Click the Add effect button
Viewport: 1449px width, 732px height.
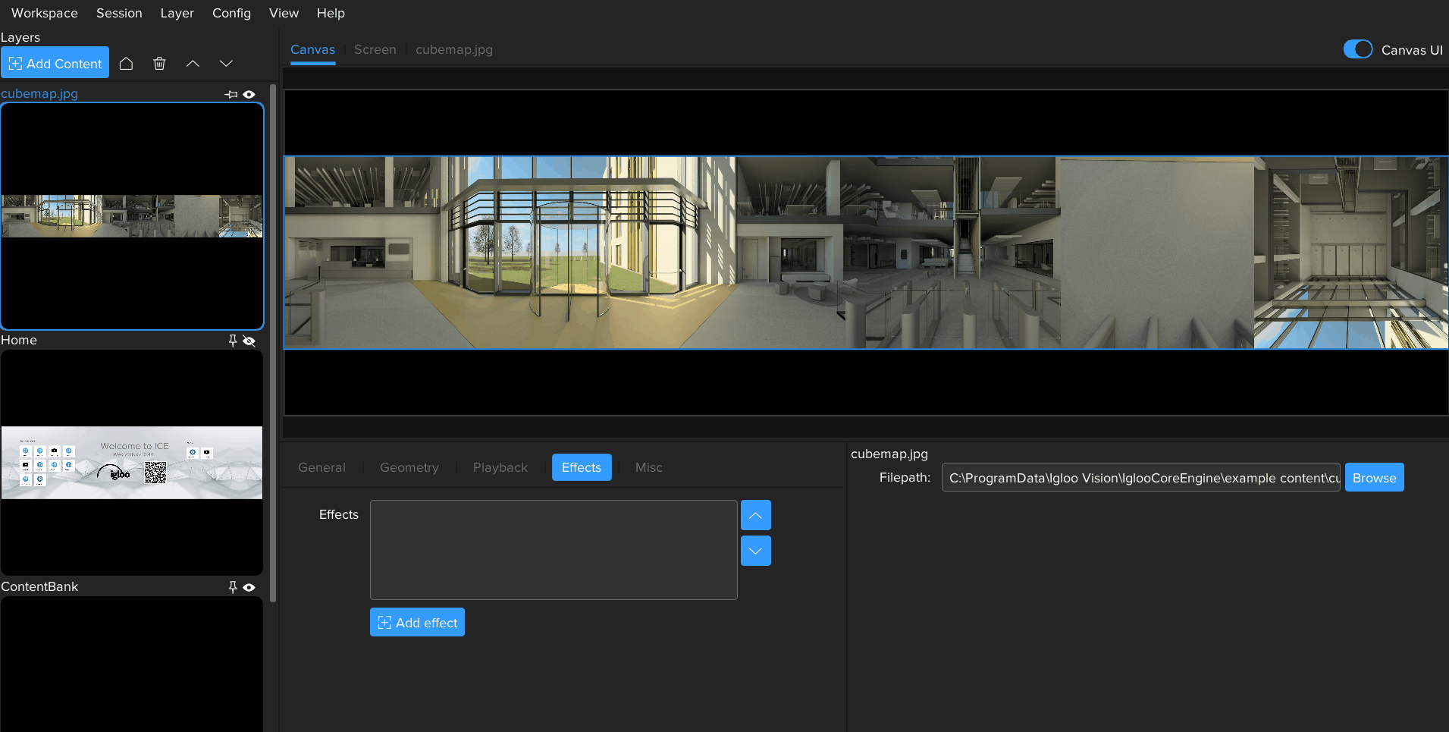pos(417,622)
